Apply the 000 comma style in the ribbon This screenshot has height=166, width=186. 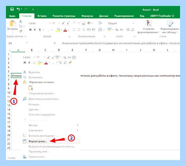pyautogui.click(x=121, y=30)
